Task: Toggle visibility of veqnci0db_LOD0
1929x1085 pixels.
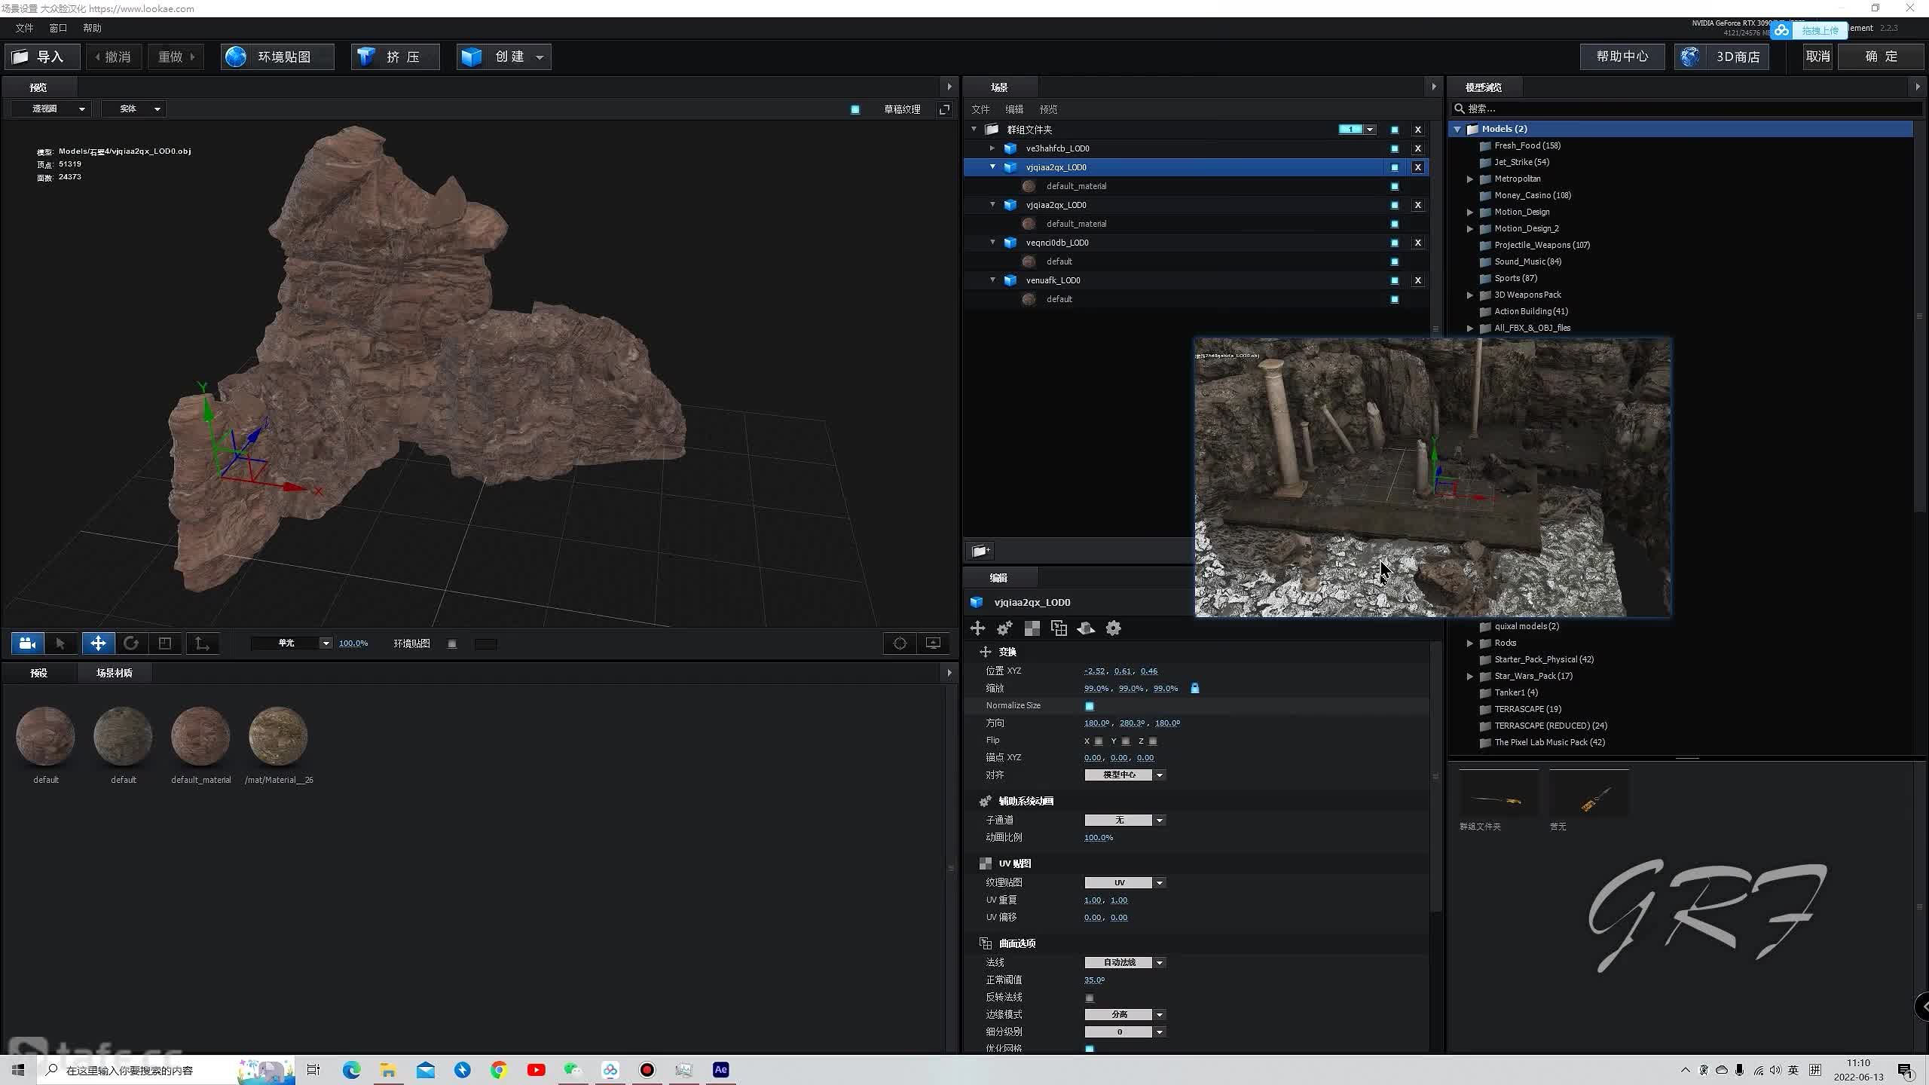Action: (x=1395, y=243)
